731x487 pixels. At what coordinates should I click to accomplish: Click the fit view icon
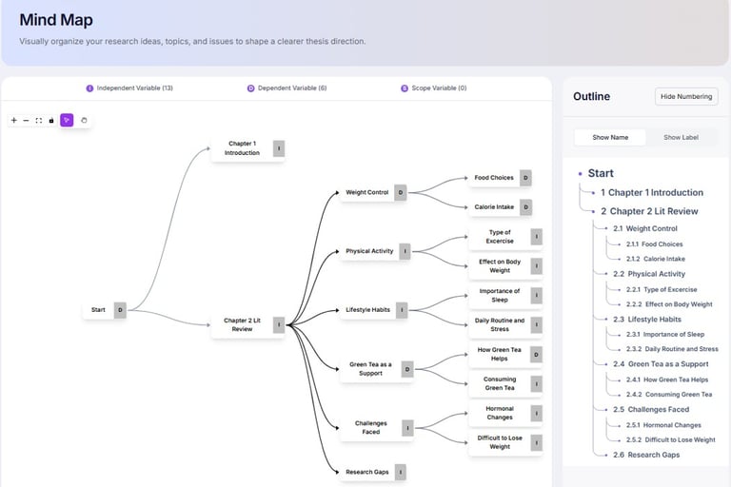click(x=39, y=121)
